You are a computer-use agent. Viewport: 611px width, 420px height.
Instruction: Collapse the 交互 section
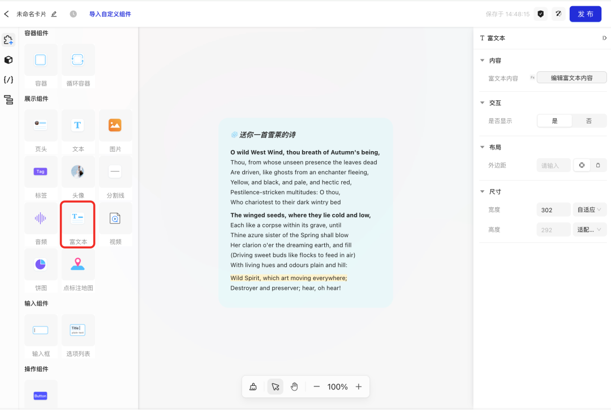click(x=483, y=103)
